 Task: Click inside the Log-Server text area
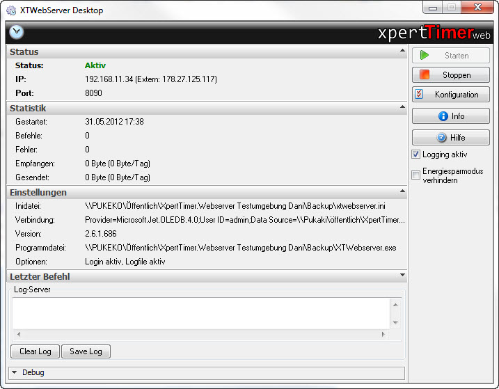point(201,314)
